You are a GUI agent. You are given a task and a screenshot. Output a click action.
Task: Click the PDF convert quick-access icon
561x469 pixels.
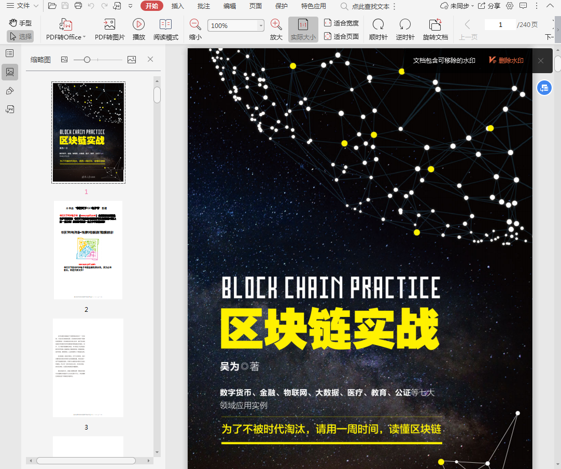117,6
